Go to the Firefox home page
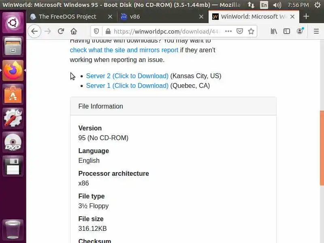The width and height of the screenshot is (324, 243). [x=74, y=32]
